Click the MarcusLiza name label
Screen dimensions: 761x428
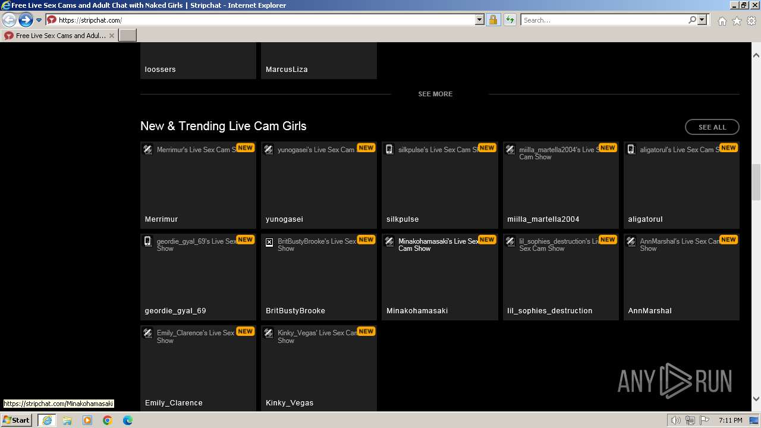(x=287, y=70)
